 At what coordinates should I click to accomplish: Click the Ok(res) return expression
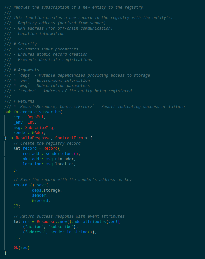tap(21, 248)
